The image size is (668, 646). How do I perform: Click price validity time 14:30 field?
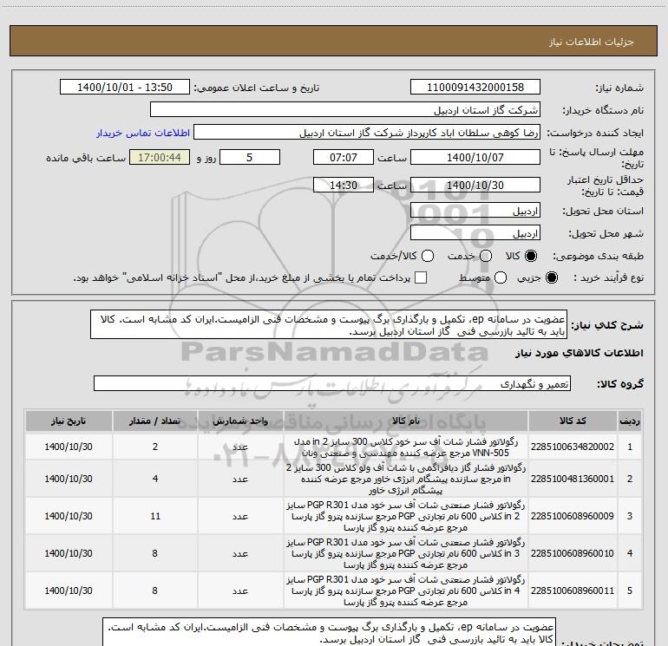point(344,185)
